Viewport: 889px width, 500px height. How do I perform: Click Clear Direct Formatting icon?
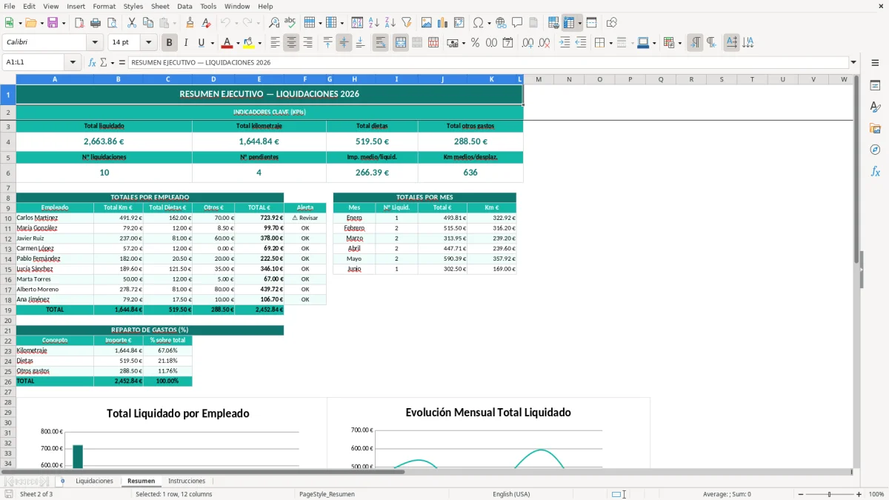point(206,23)
